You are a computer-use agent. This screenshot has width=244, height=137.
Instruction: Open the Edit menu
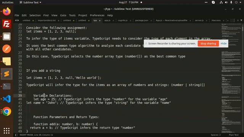24,15
